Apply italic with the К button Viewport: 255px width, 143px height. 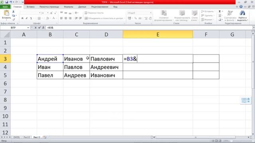(x=27, y=18)
